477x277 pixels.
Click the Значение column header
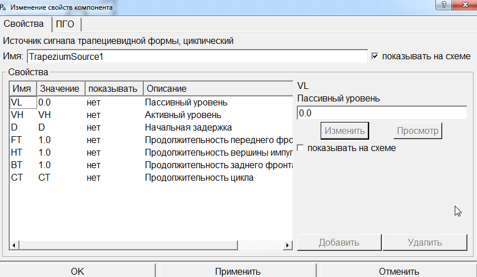[60, 89]
